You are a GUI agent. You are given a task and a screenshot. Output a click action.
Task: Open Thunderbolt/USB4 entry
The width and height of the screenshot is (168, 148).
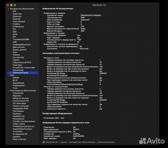click(x=21, y=39)
